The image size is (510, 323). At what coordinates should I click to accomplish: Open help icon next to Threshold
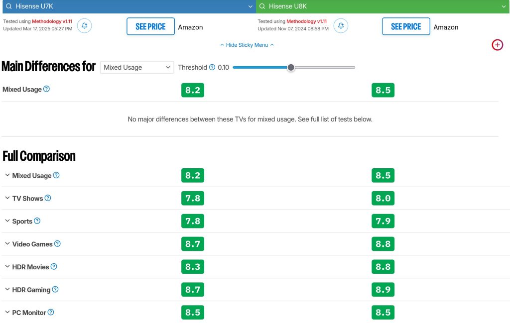click(x=212, y=67)
